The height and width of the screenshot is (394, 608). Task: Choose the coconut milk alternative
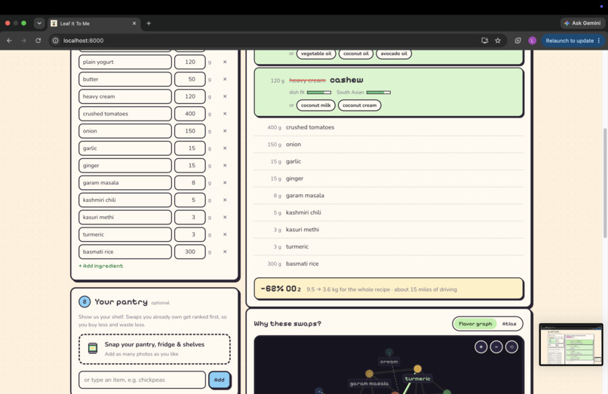point(315,105)
